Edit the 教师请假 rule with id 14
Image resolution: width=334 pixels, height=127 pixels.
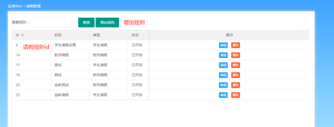(x=223, y=55)
